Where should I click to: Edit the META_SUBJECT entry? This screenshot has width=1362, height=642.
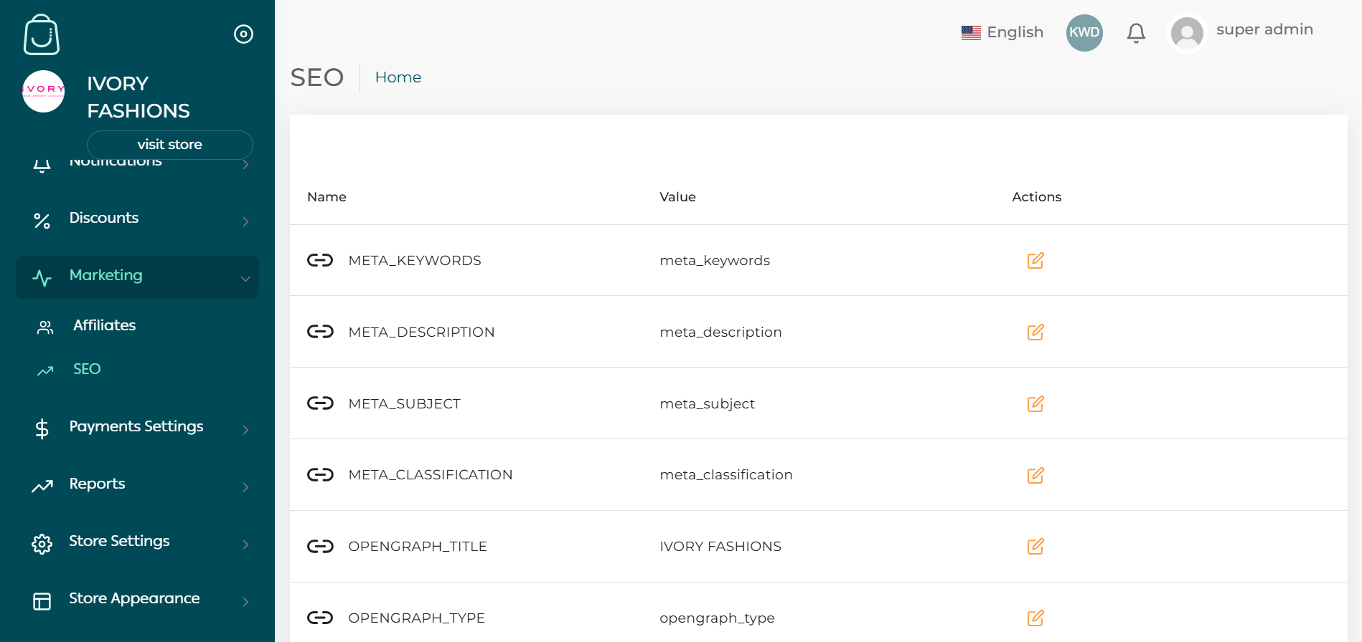click(x=1035, y=403)
